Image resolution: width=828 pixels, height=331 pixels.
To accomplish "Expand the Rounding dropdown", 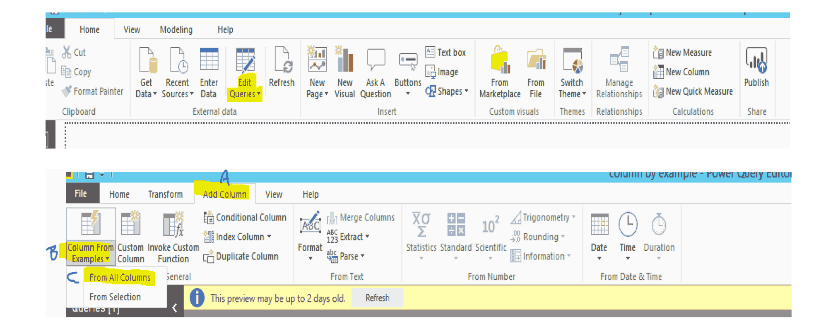I will 563,237.
